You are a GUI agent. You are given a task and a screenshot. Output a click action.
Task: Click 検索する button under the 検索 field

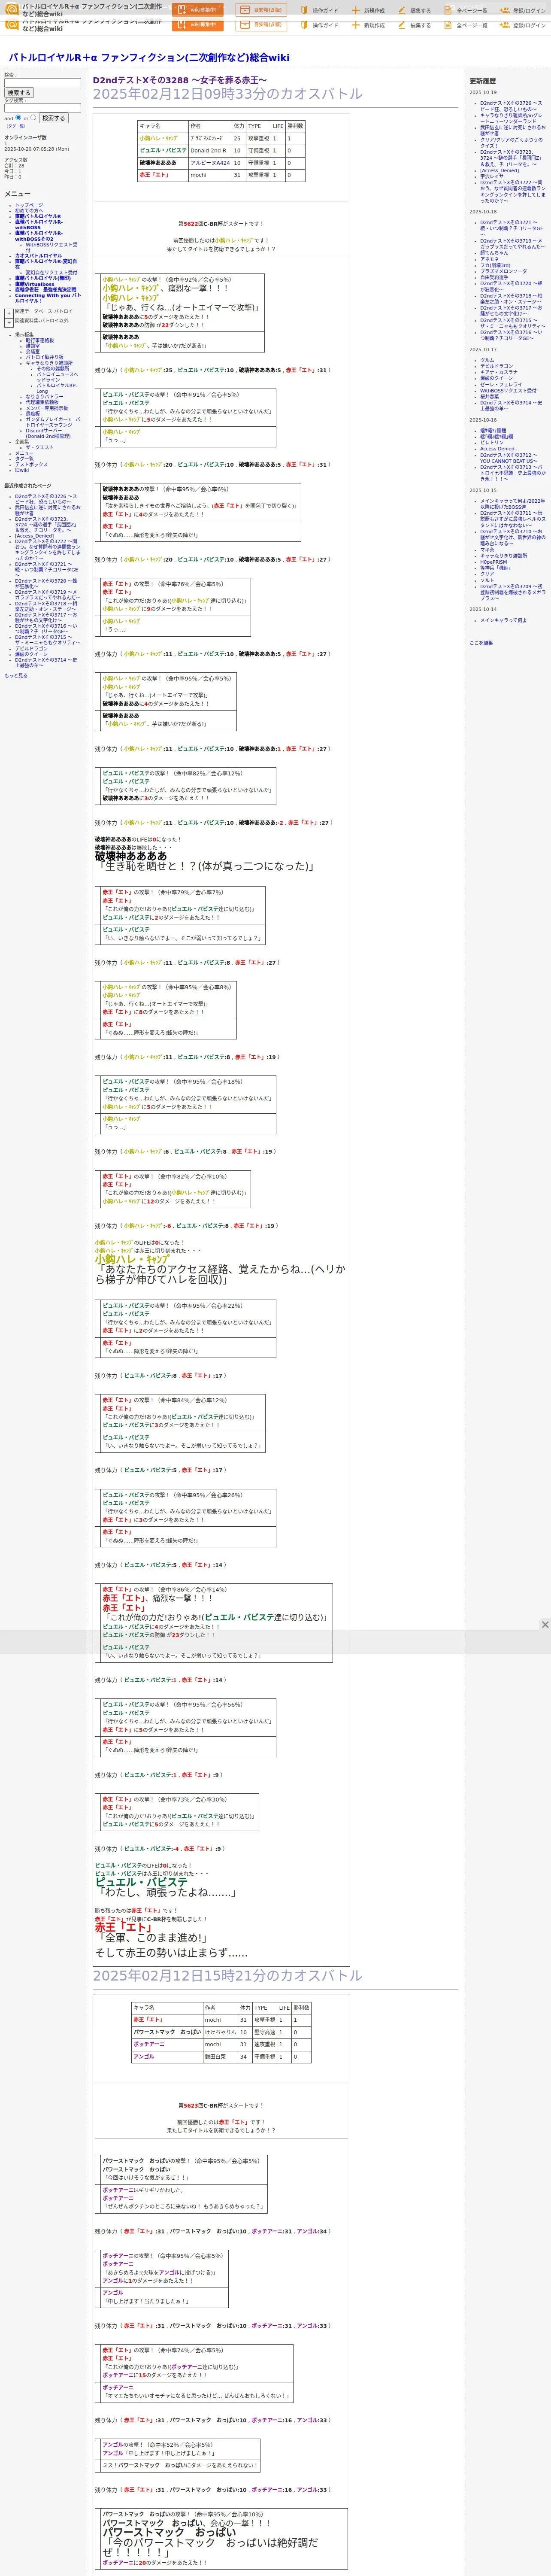pos(19,93)
